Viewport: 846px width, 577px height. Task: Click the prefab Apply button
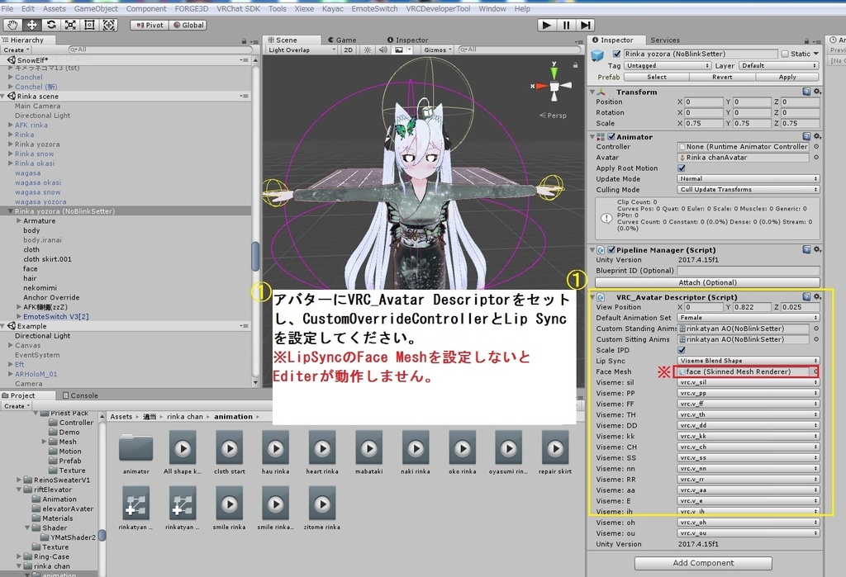787,77
